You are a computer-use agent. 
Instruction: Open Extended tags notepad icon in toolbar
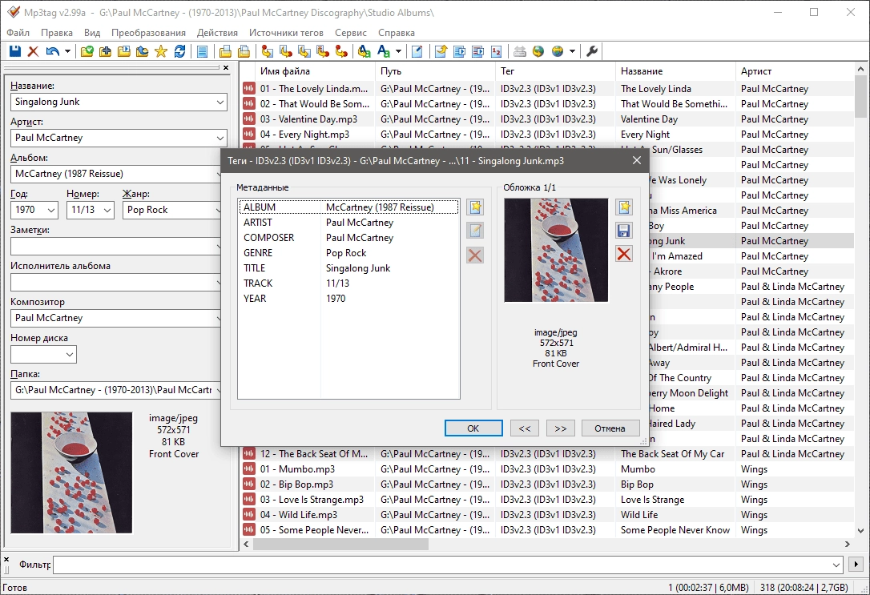pos(417,51)
